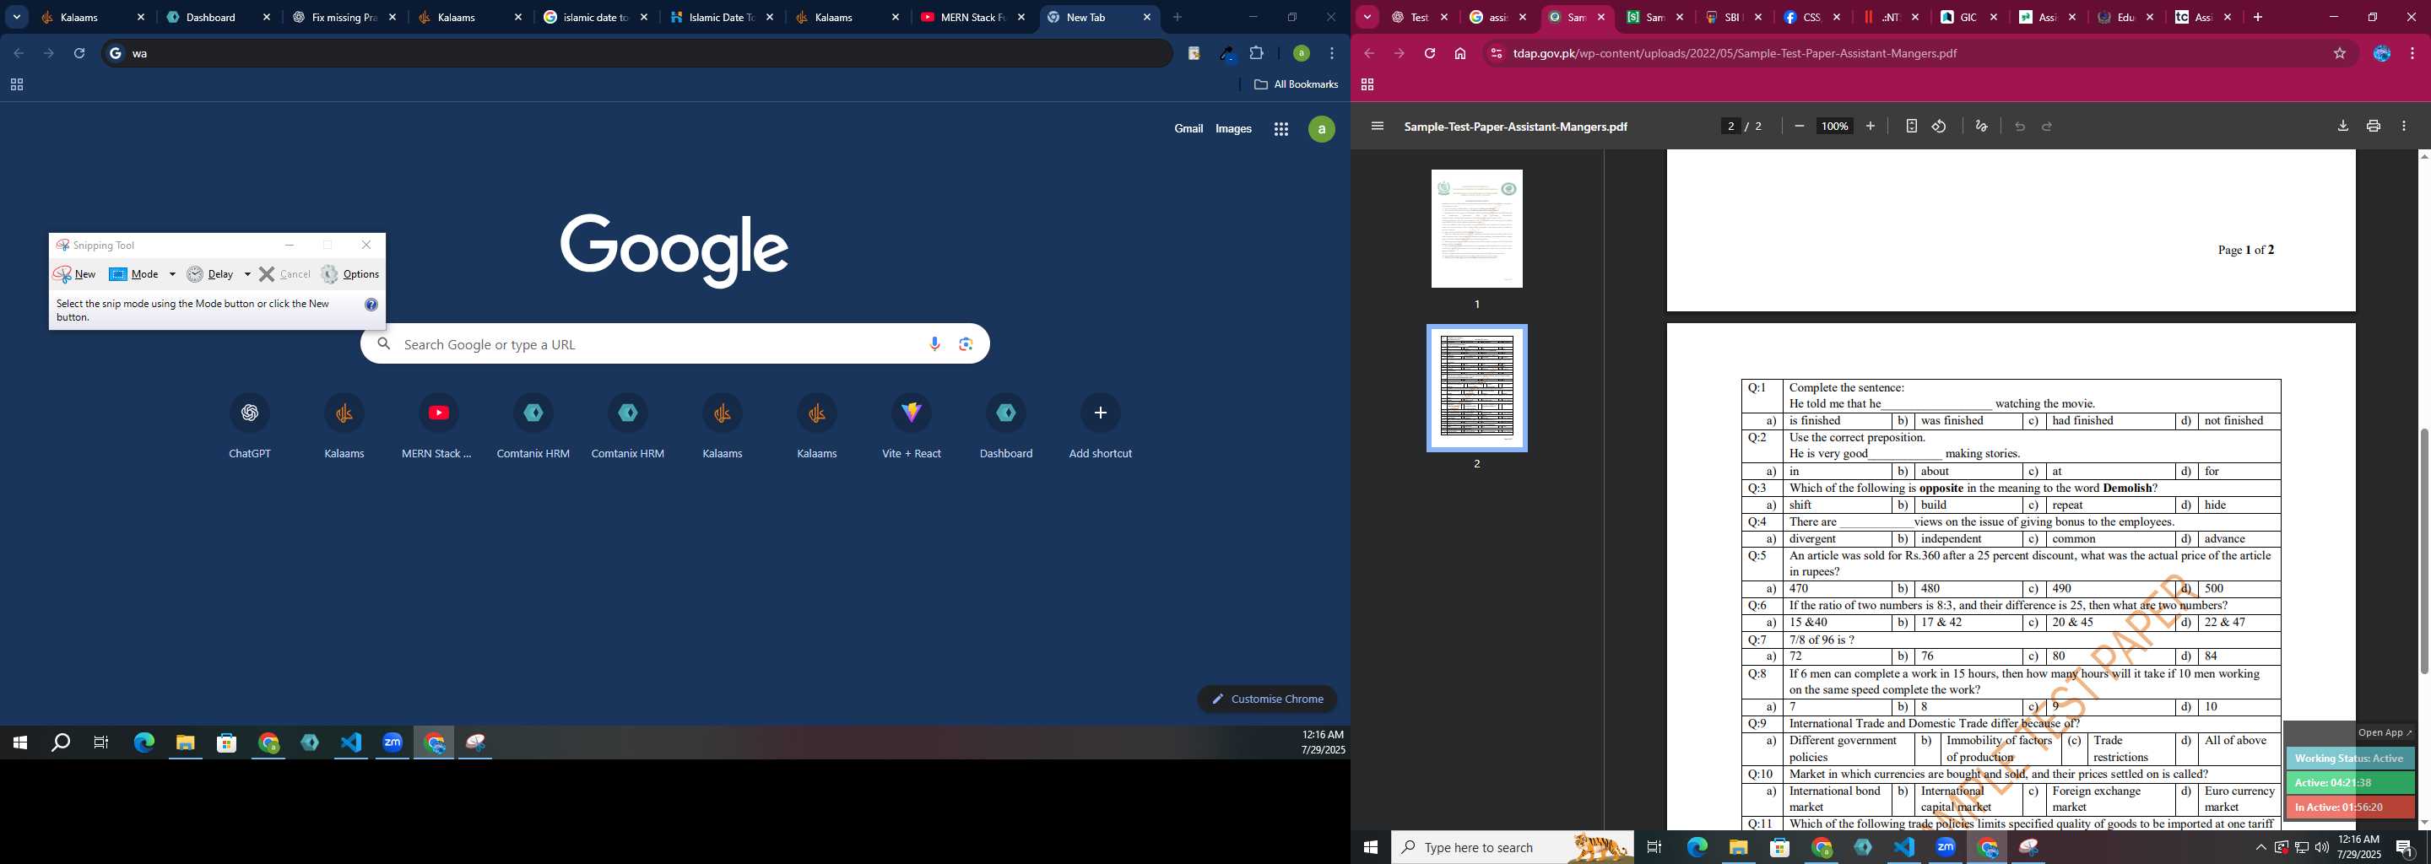
Task: Click New in Snipping Tool
Action: pos(75,274)
